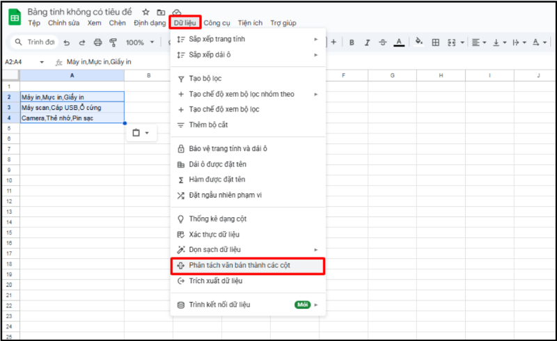Select the paint format tool
The height and width of the screenshot is (341, 557).
tap(113, 42)
